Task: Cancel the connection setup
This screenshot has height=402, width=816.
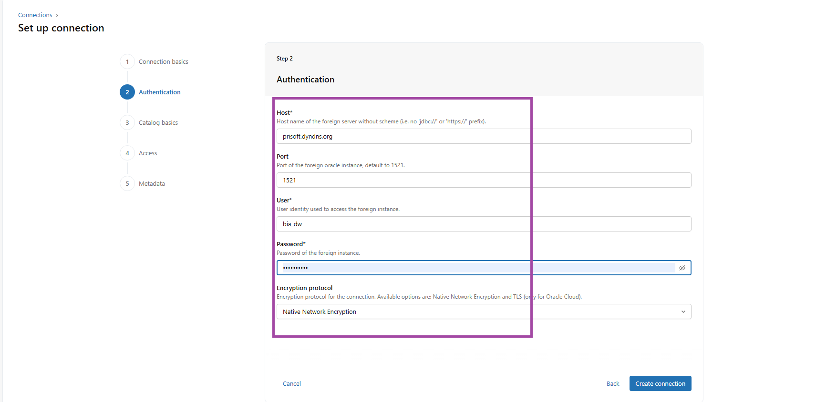Action: click(291, 383)
